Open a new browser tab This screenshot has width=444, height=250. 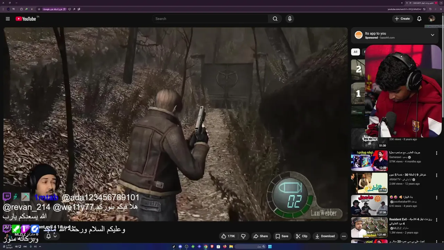coord(402,3)
